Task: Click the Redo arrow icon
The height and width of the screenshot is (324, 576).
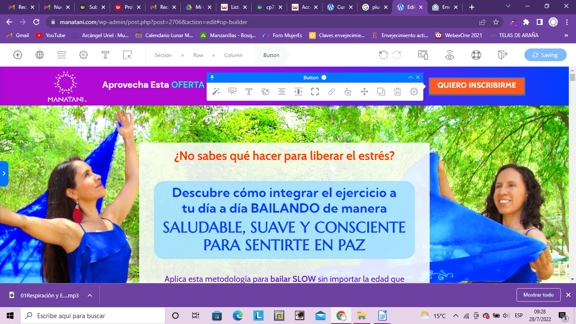Action: (x=397, y=55)
